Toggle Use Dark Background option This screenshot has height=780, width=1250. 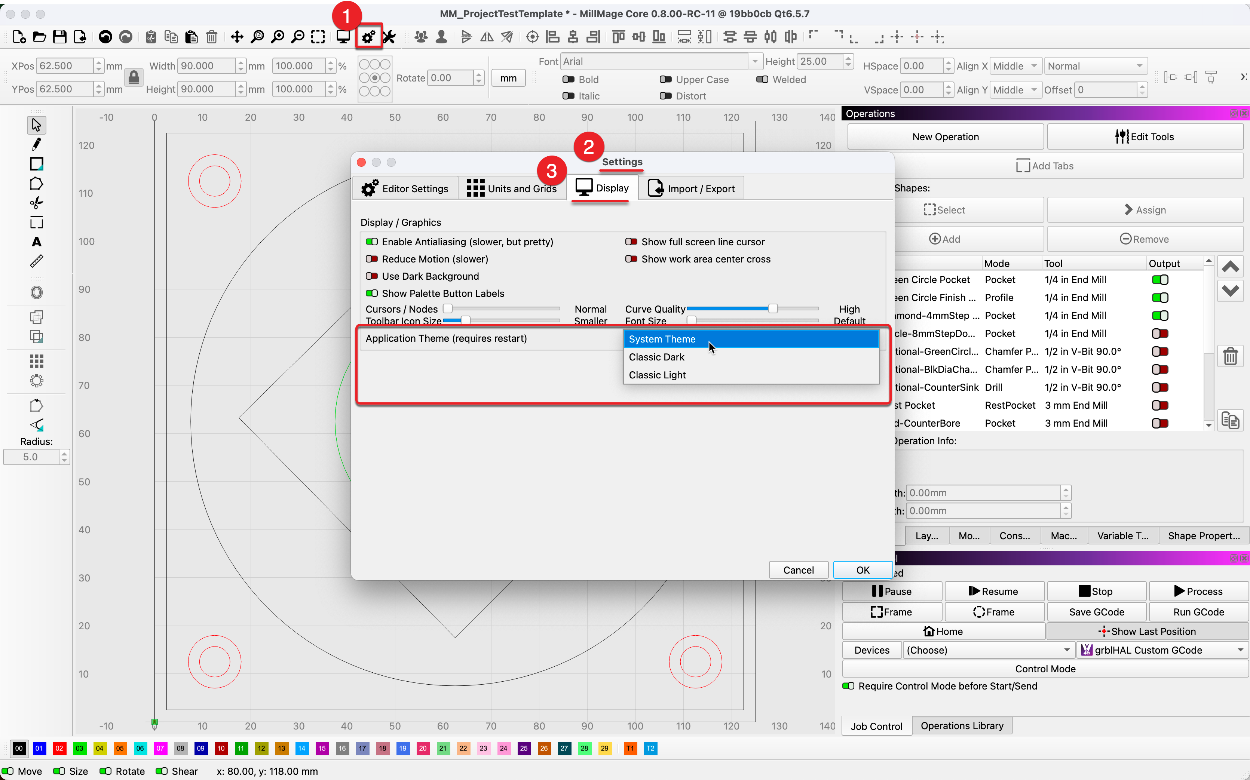pos(371,276)
